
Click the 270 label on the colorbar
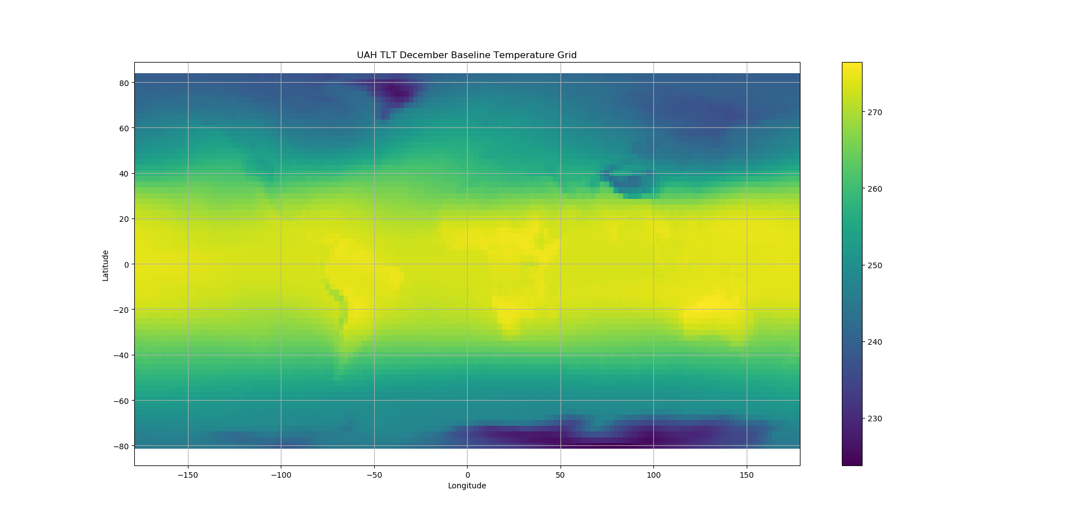[874, 112]
